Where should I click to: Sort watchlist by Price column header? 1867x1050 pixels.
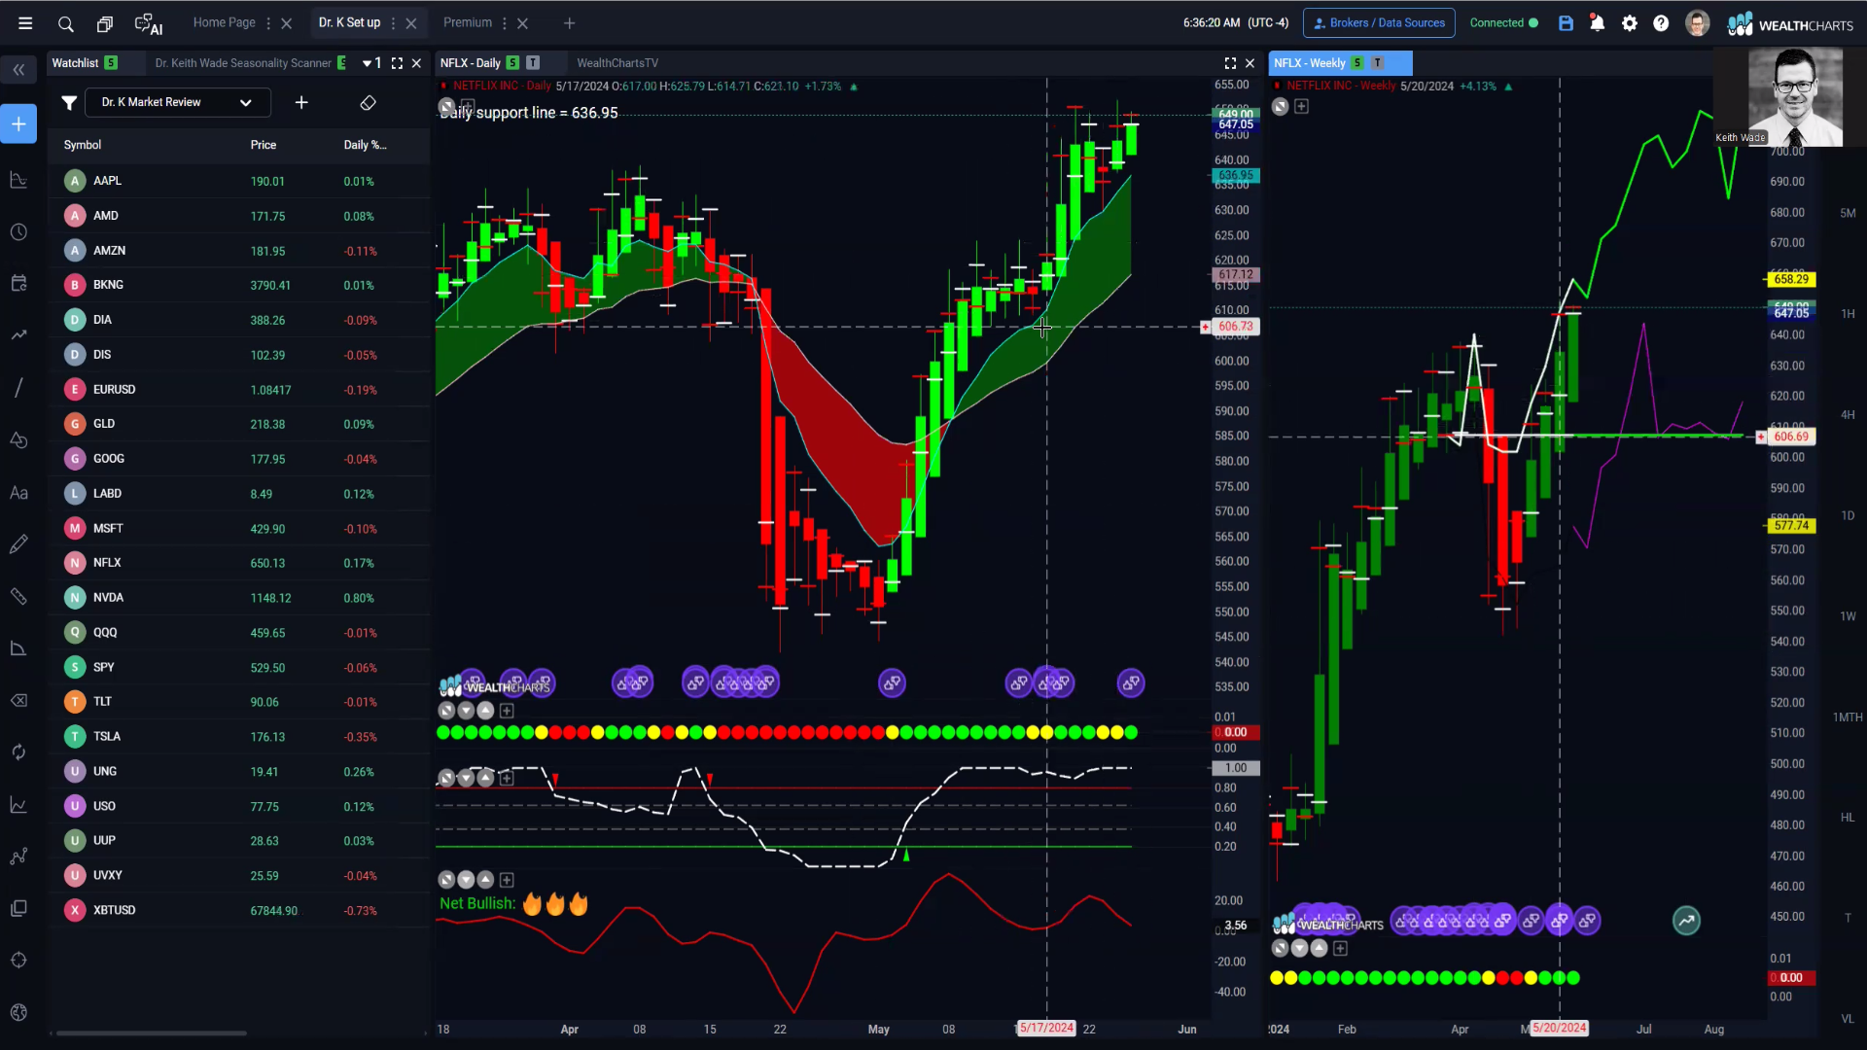click(264, 145)
